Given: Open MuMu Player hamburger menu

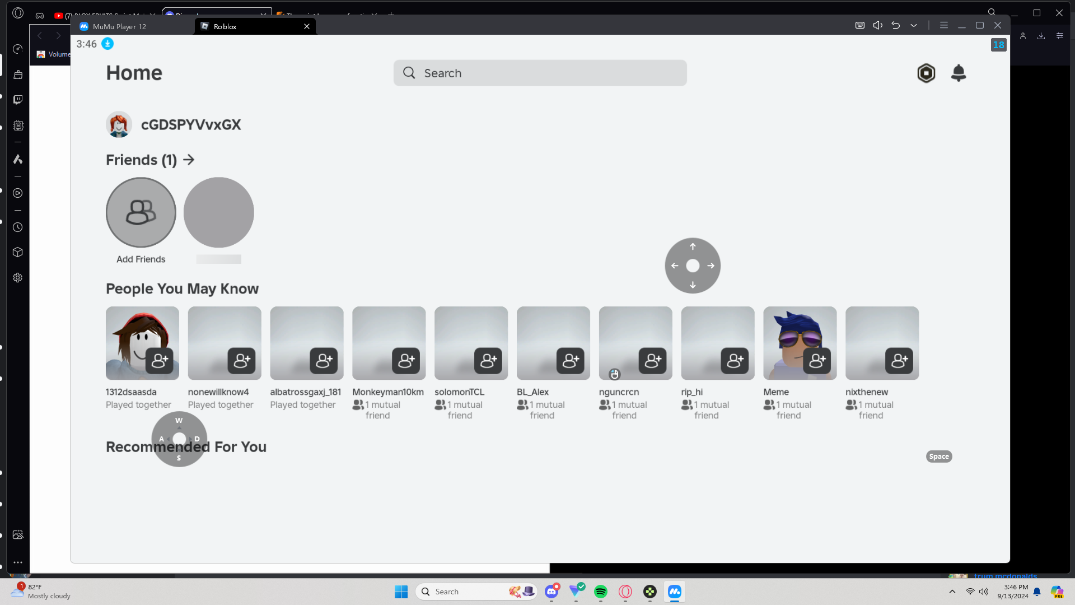Looking at the screenshot, I should pyautogui.click(x=944, y=25).
